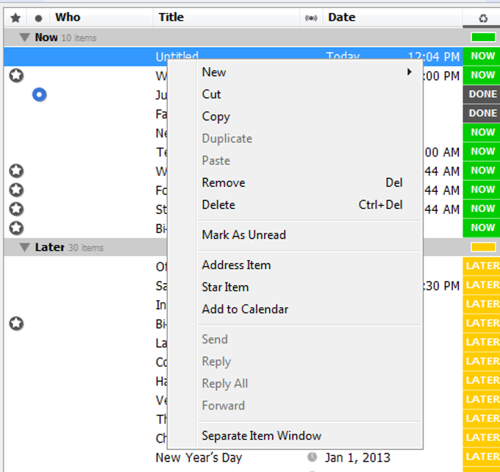Sort by the star column header icon
Image resolution: width=500 pixels, height=472 pixels.
click(15, 18)
